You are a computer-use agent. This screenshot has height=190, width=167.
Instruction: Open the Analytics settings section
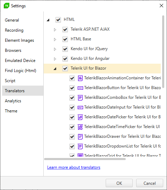click(23, 101)
